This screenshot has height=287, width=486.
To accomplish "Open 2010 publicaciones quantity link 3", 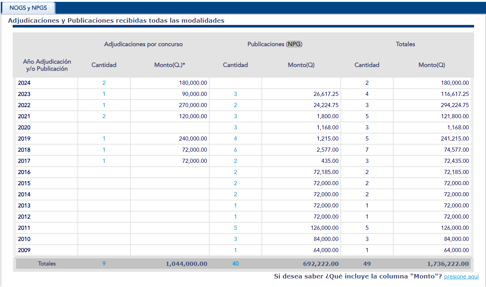I will click(x=235, y=239).
